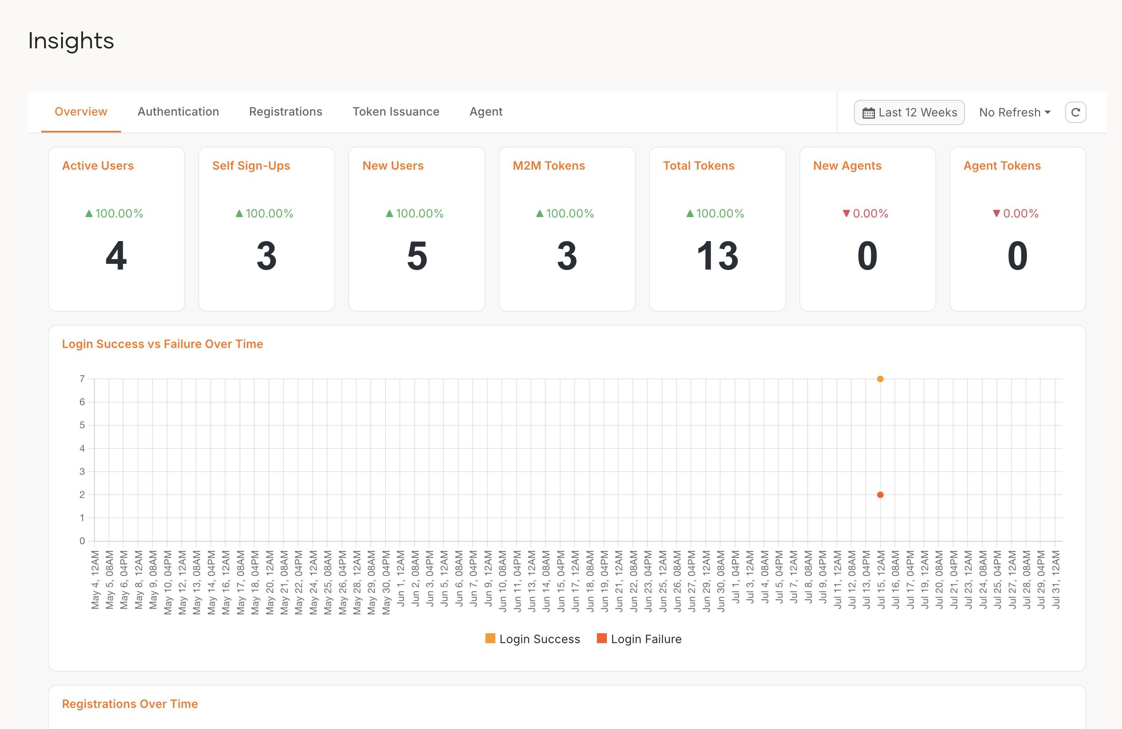The image size is (1122, 729).
Task: Select the Agent tab
Action: (x=486, y=111)
